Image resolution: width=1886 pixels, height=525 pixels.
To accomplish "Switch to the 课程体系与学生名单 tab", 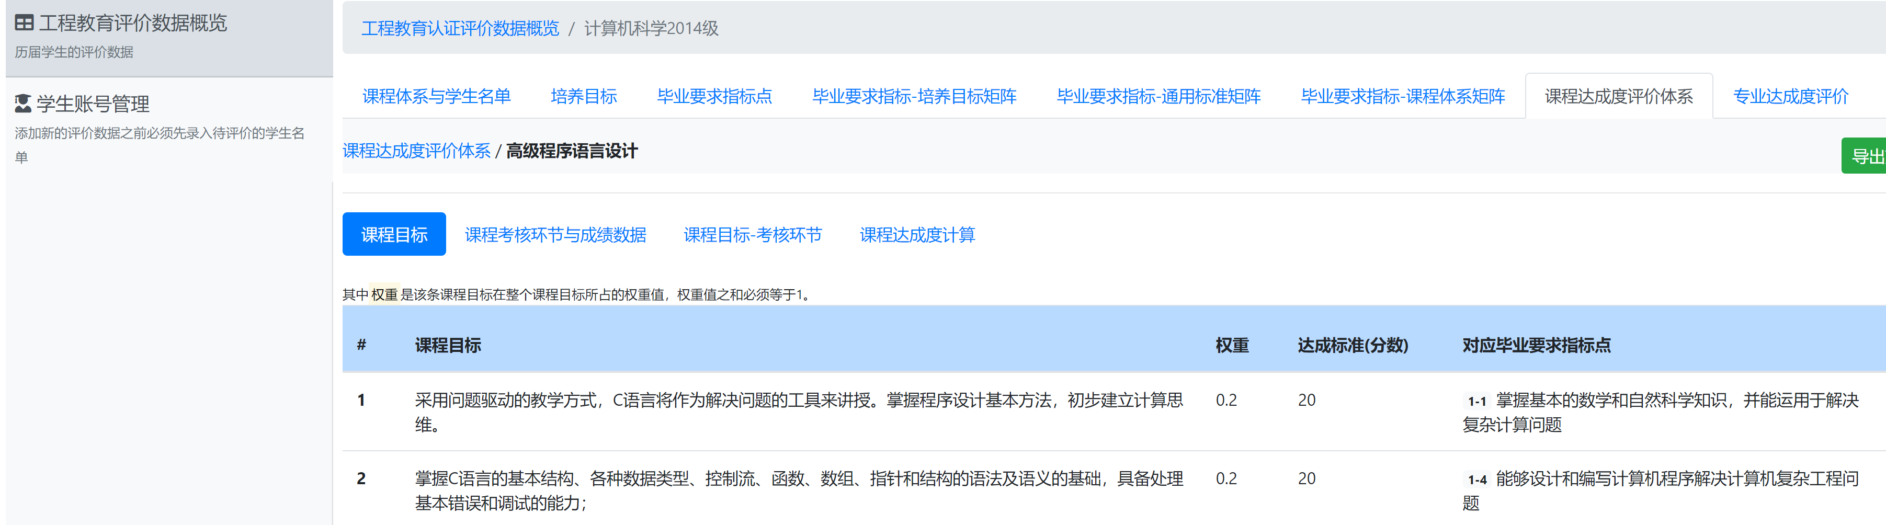I will 436,96.
